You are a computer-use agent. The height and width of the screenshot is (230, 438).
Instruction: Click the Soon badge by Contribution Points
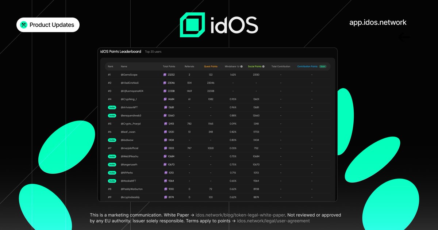click(x=323, y=66)
